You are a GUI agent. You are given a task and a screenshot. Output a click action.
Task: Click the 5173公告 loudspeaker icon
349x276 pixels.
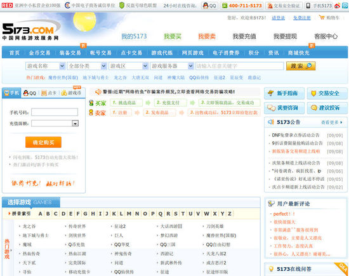pos(271,122)
